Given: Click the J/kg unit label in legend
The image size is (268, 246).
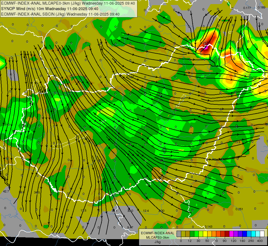Looking at the screenshot, I should [158, 242].
